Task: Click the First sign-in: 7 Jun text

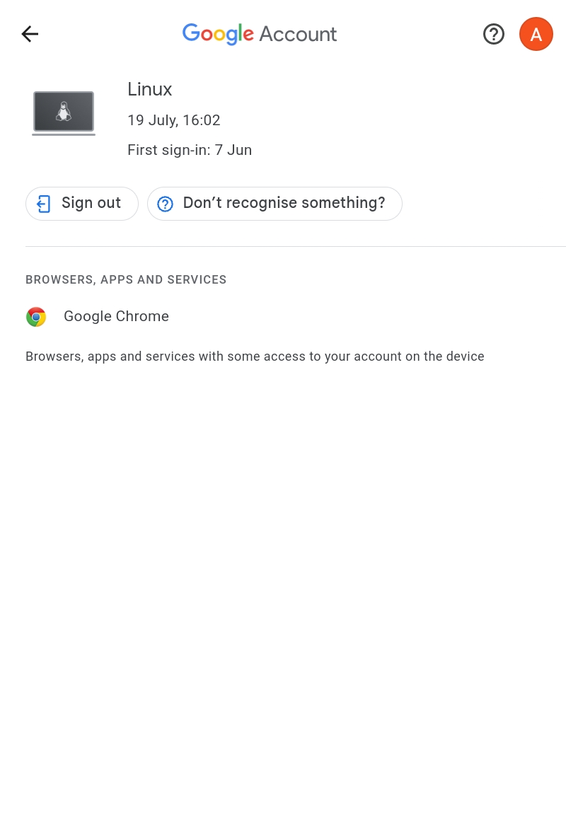Action: point(190,150)
